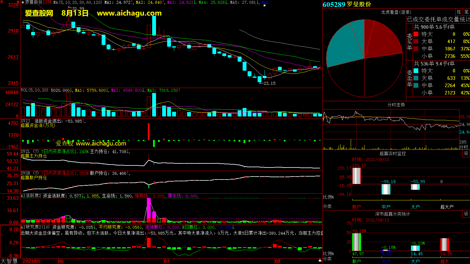Click the 2021/05 date marker on timeline
The height and width of the screenshot is (264, 470).
[32, 261]
